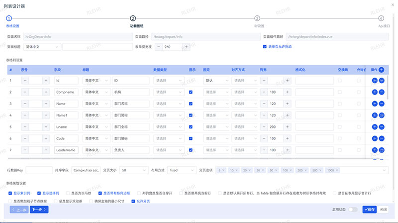Open the 固定 dropdown for Code row

(x=216, y=138)
